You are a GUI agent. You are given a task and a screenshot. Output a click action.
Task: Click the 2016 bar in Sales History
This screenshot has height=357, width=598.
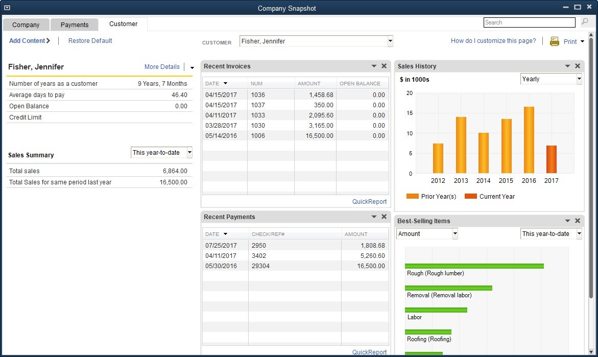pyautogui.click(x=529, y=140)
